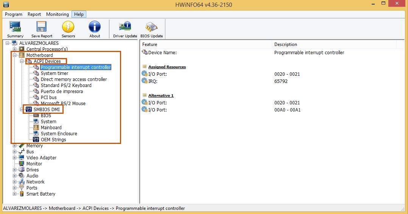408x214 pixels.
Task: Collapse the Motherboard tree node
Action: point(15,55)
